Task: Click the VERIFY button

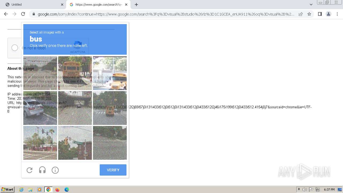Action: [x=113, y=170]
